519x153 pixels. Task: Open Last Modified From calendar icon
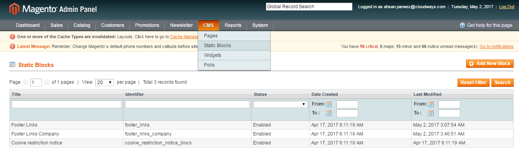pyautogui.click(x=431, y=104)
